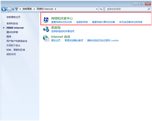Image resolution: width=152 pixels, height=121 pixels.
Task: Select 系统和安全 in the sidebar
Action: [x=12, y=23]
